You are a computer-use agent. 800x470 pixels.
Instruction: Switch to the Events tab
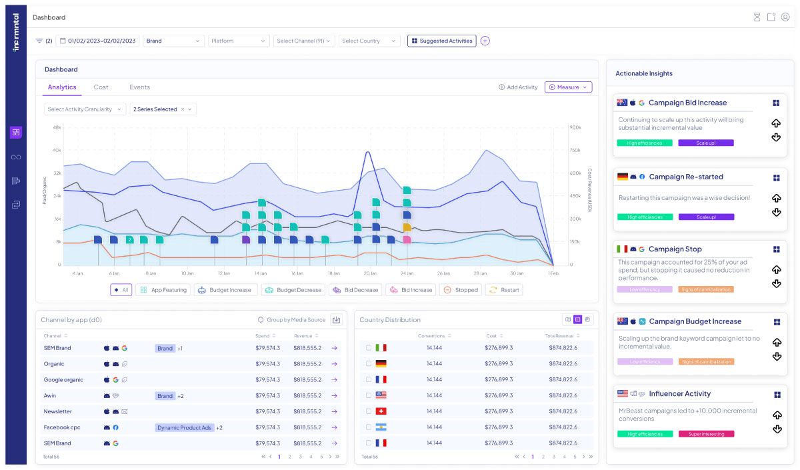139,87
